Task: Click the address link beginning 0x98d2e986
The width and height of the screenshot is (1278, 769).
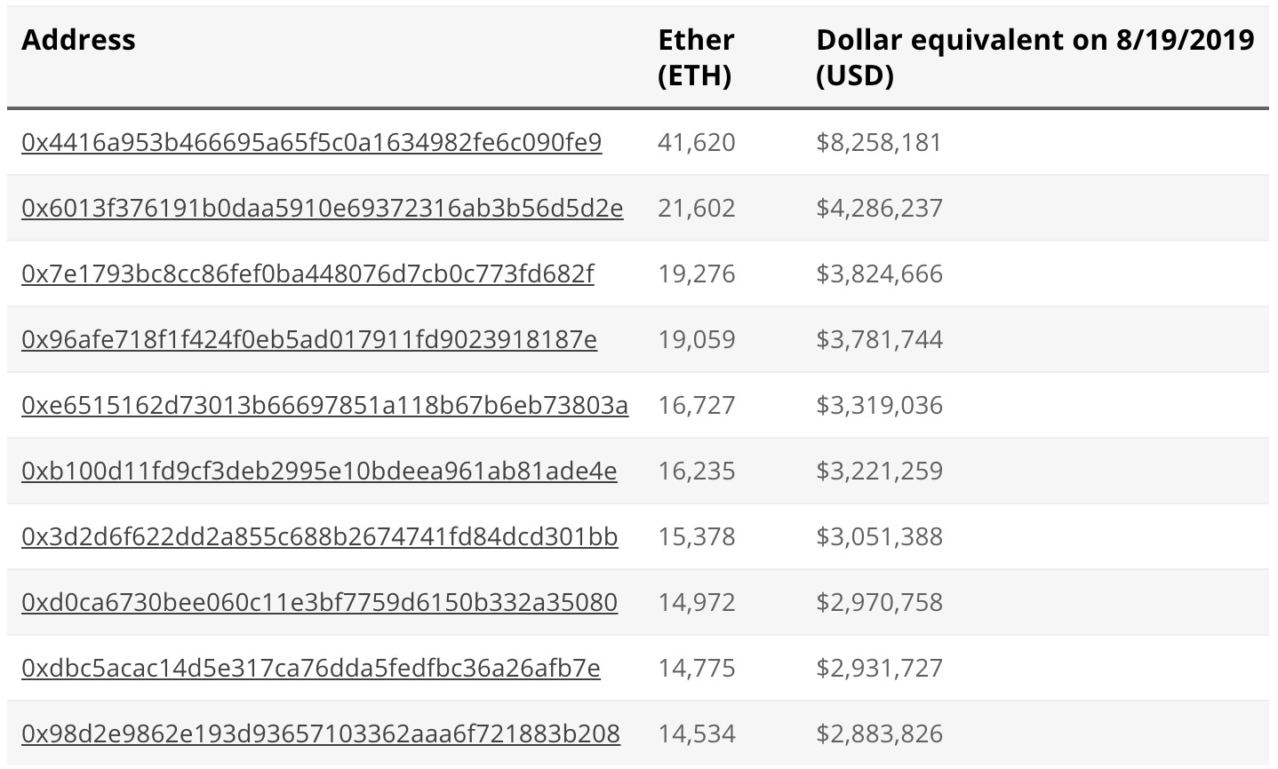Action: (321, 734)
